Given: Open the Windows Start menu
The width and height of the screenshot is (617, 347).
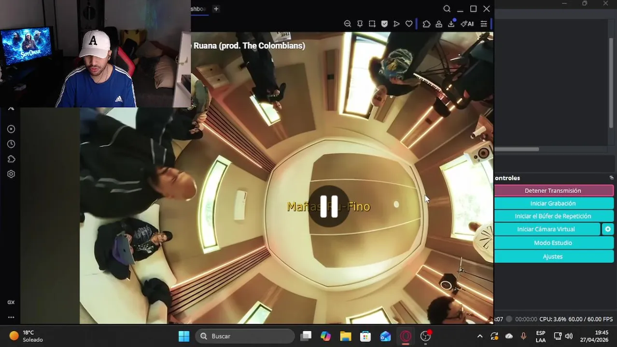Looking at the screenshot, I should point(184,336).
